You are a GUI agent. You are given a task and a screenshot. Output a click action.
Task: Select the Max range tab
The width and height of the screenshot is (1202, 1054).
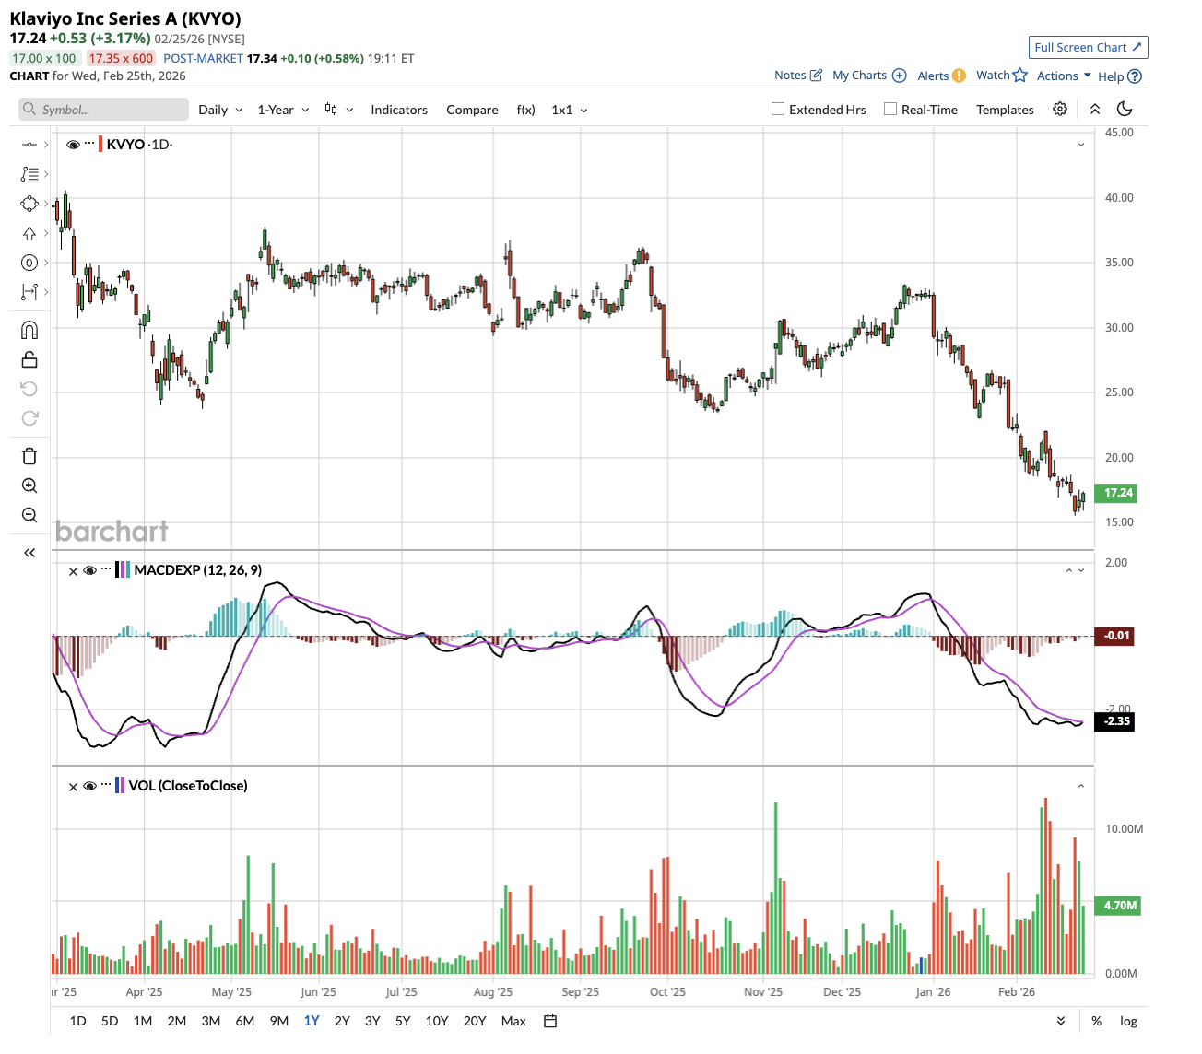513,1021
